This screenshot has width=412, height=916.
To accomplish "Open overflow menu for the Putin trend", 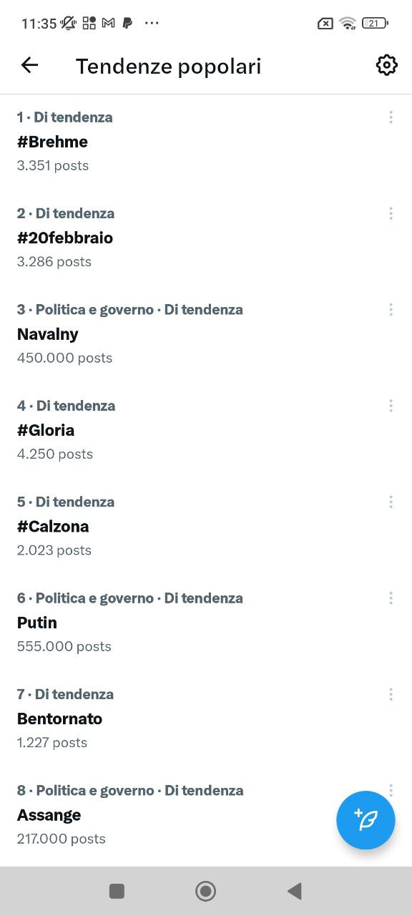I will click(391, 598).
